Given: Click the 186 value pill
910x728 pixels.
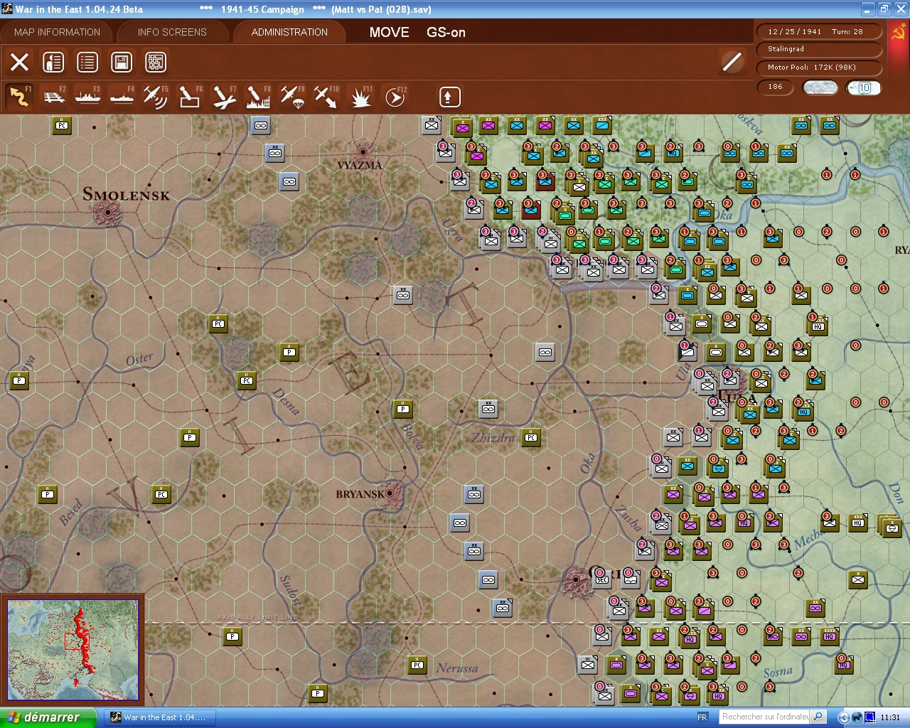Looking at the screenshot, I should point(776,87).
